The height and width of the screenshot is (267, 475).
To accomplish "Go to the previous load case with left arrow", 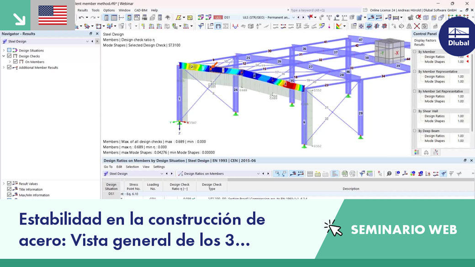I will point(298,17).
